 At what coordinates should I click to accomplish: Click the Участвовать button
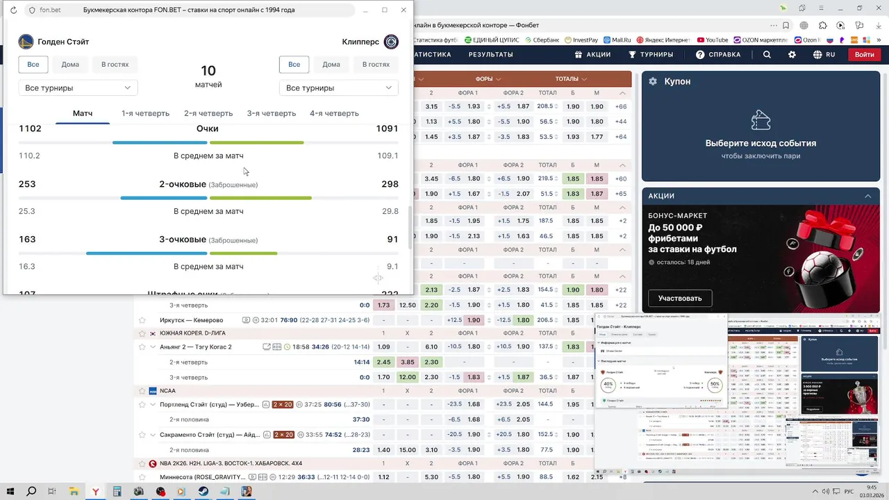pyautogui.click(x=680, y=298)
